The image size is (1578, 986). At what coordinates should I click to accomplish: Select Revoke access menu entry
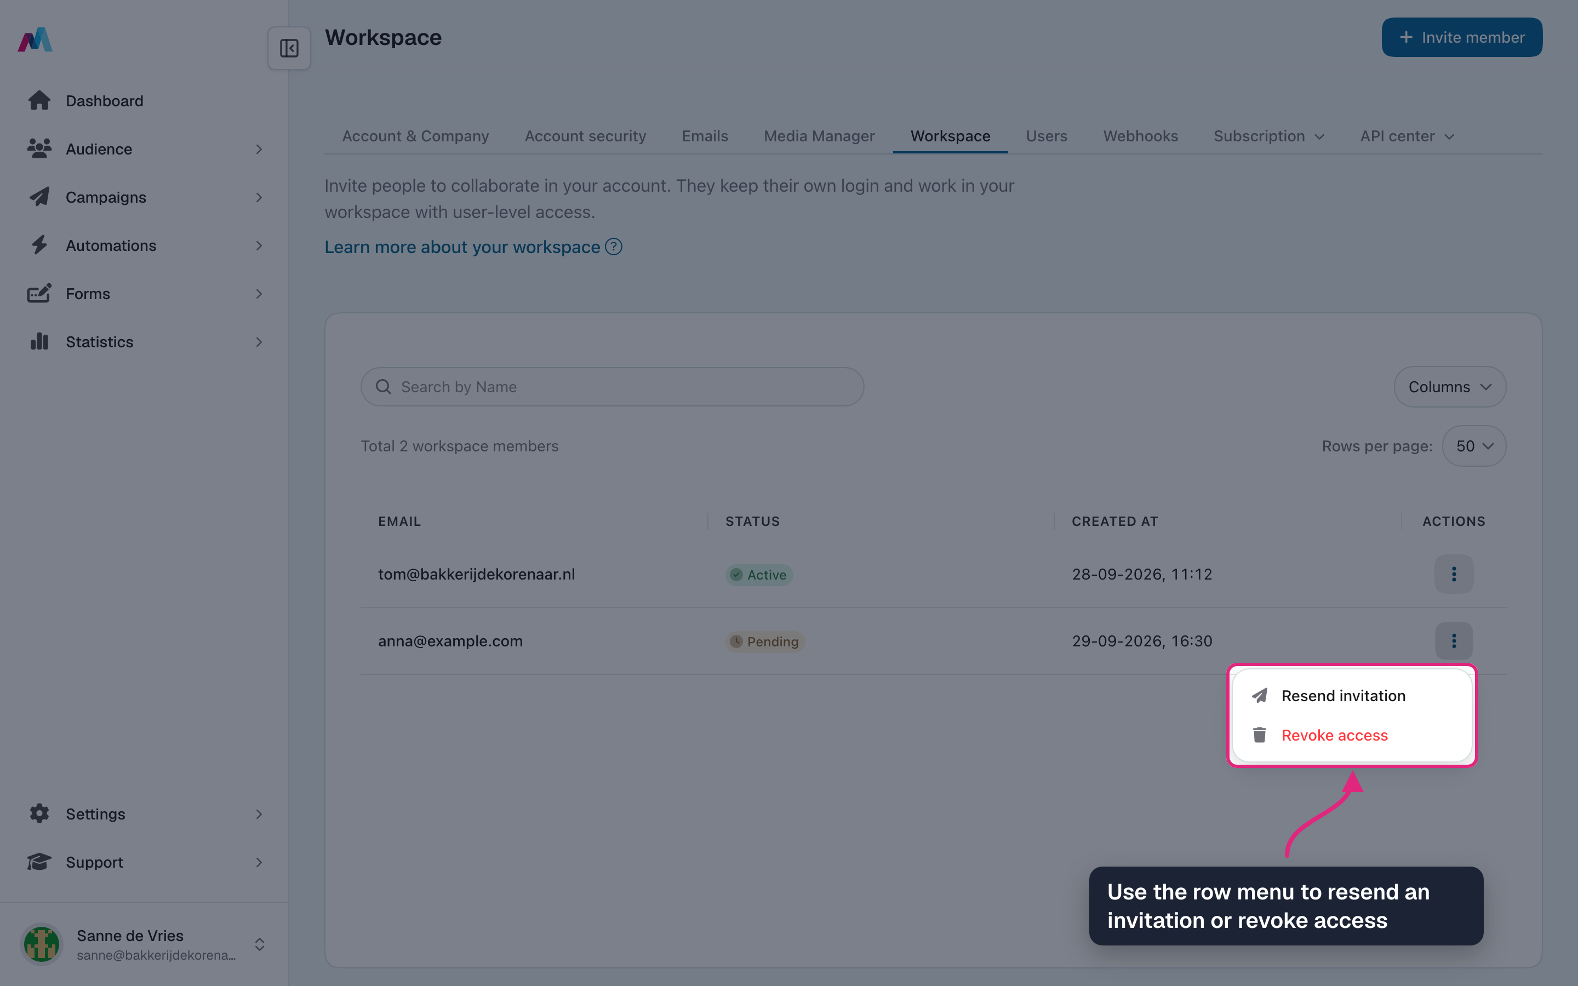coord(1352,735)
